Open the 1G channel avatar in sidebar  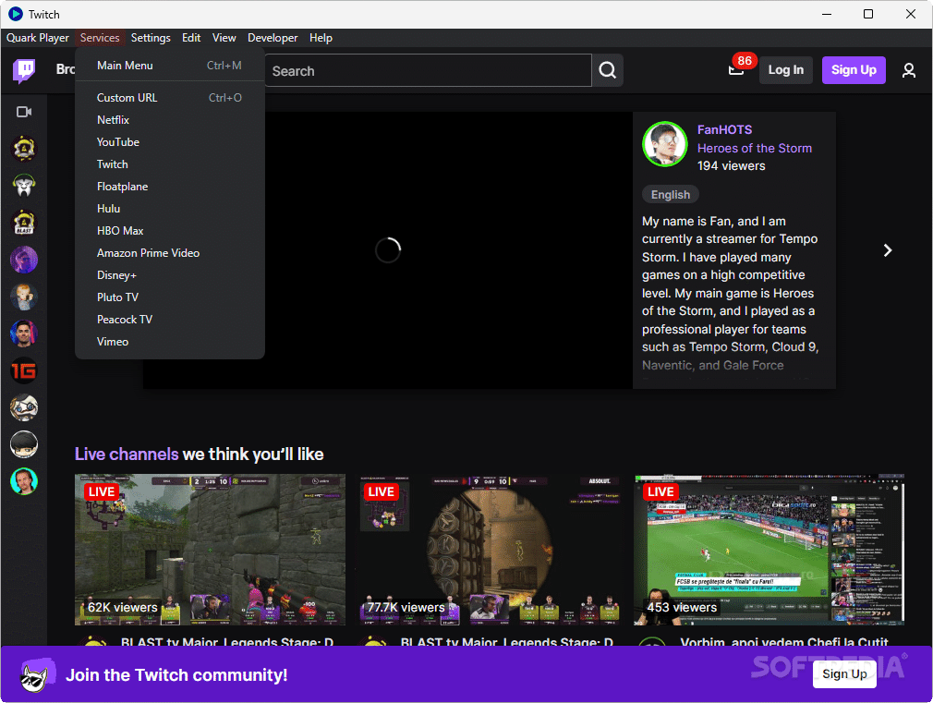click(x=24, y=370)
